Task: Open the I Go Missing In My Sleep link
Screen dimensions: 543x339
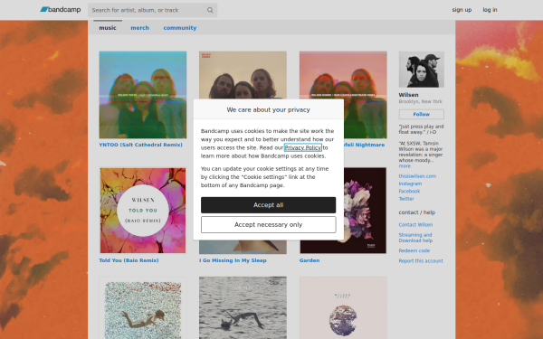Action: (x=233, y=260)
